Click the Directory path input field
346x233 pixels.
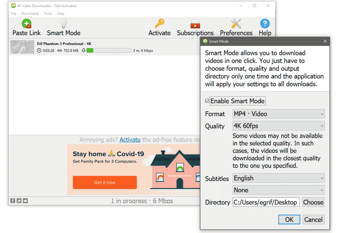point(266,202)
